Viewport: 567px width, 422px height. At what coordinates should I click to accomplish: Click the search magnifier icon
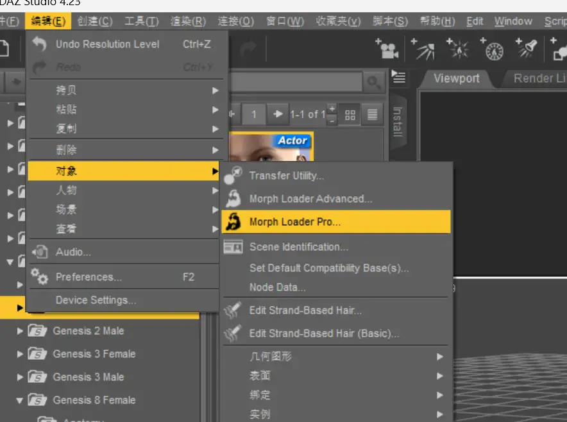tap(373, 83)
